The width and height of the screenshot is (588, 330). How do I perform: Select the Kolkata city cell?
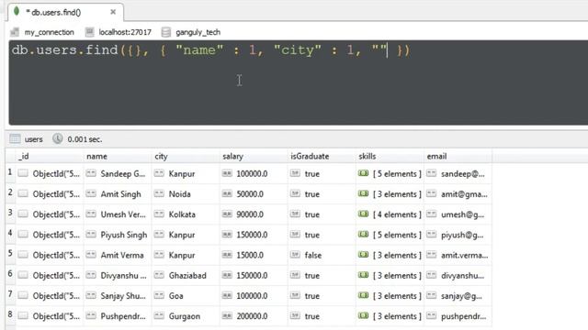click(x=186, y=214)
